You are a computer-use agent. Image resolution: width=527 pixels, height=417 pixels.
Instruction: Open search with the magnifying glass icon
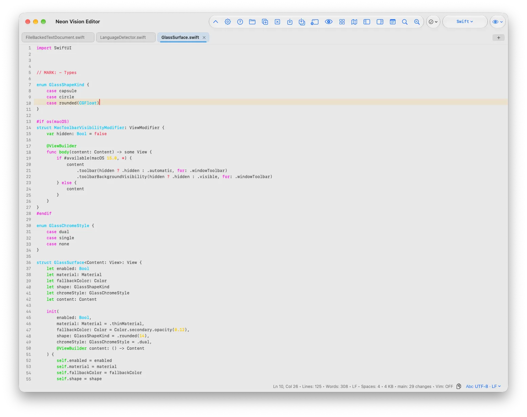(x=404, y=22)
